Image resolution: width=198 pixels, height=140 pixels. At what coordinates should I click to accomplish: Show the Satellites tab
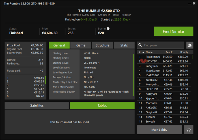(x=37, y=105)
